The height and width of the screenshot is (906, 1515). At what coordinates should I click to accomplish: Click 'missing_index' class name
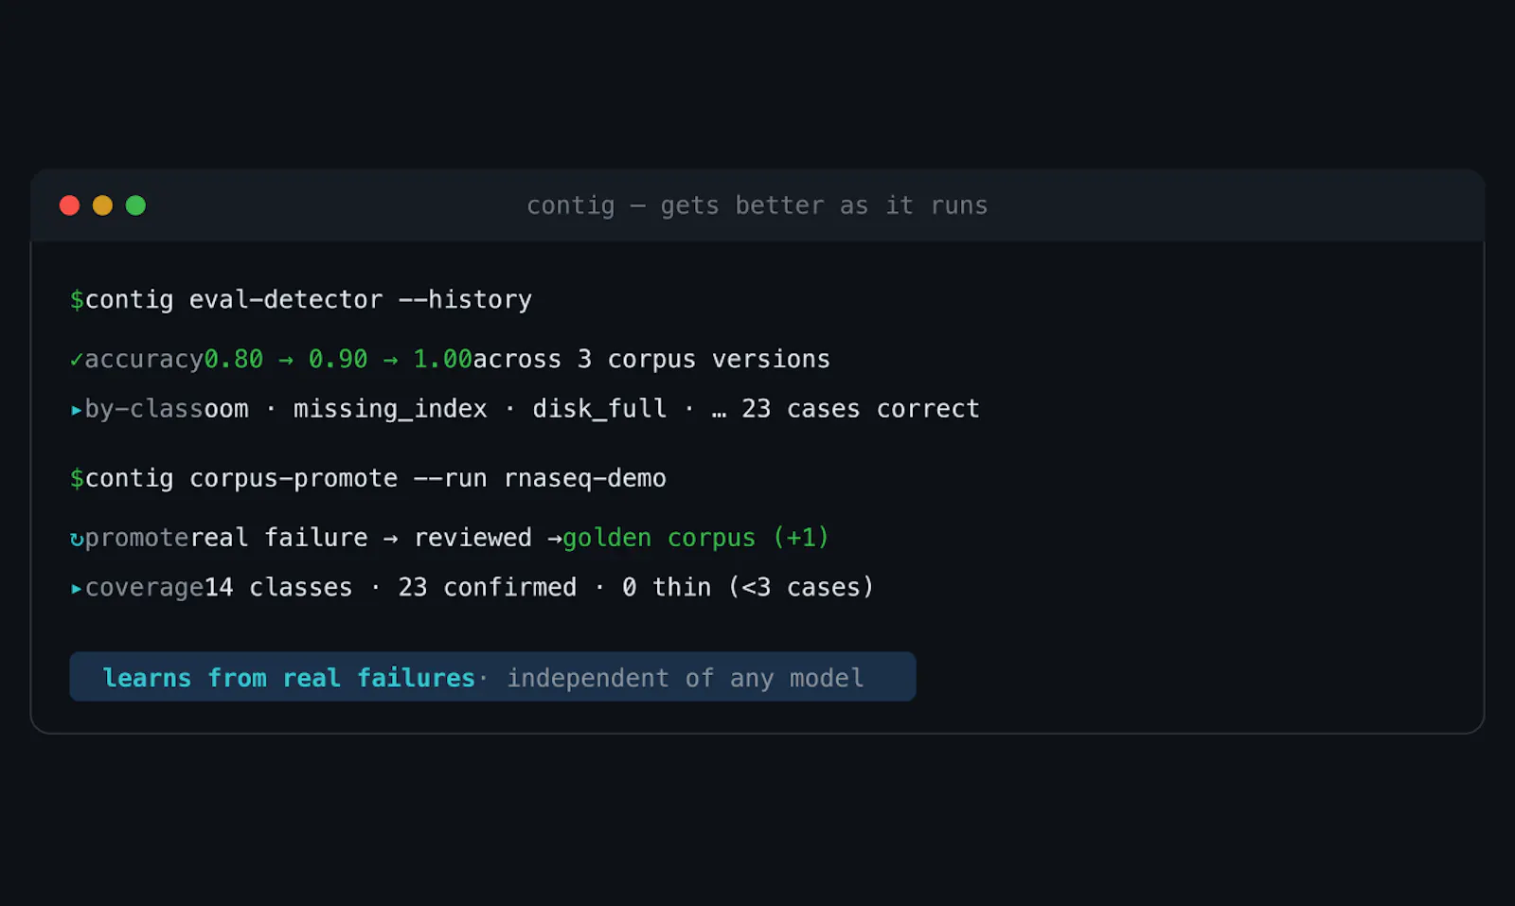[x=390, y=409]
